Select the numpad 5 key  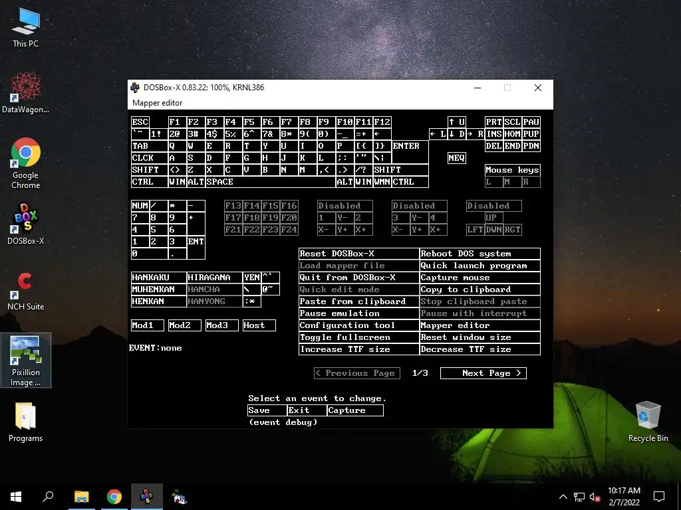pyautogui.click(x=158, y=229)
